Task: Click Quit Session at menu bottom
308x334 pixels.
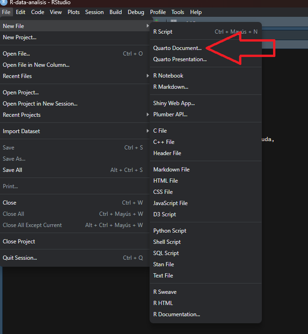Action: pyautogui.click(x=20, y=258)
